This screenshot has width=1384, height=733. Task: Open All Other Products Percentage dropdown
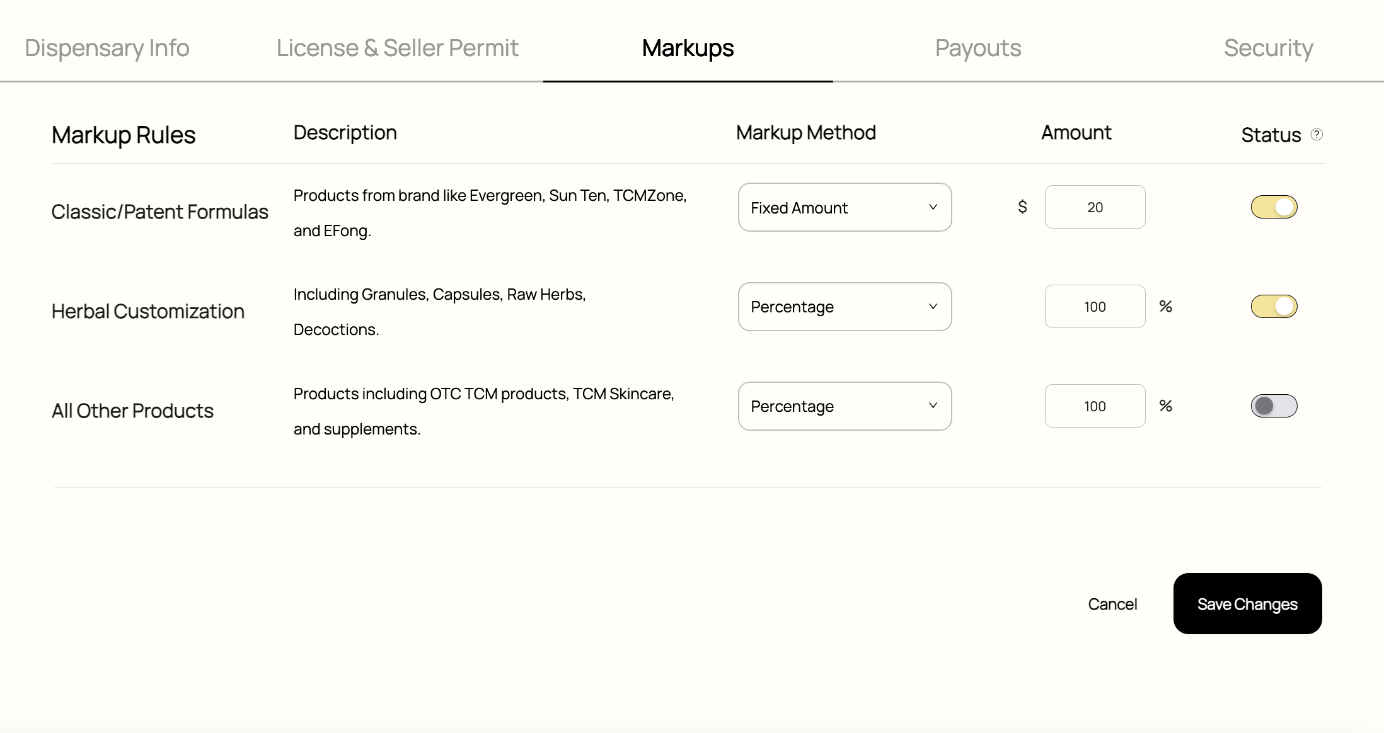844,406
